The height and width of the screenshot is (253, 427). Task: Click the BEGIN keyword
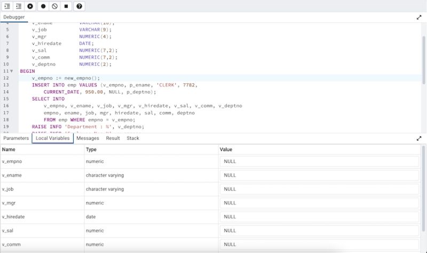[x=28, y=71]
